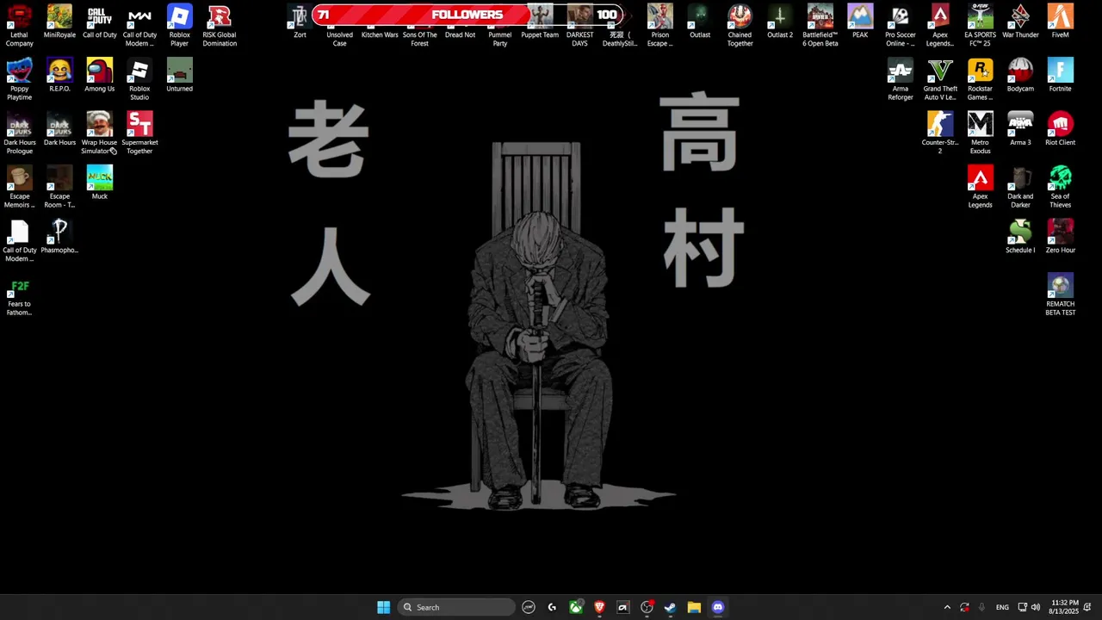The width and height of the screenshot is (1102, 620).
Task: Click the Phasmophobia desktop shortcut
Action: click(x=59, y=237)
